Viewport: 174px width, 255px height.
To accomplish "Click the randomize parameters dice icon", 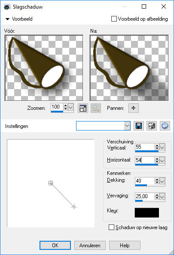I will click(152, 126).
